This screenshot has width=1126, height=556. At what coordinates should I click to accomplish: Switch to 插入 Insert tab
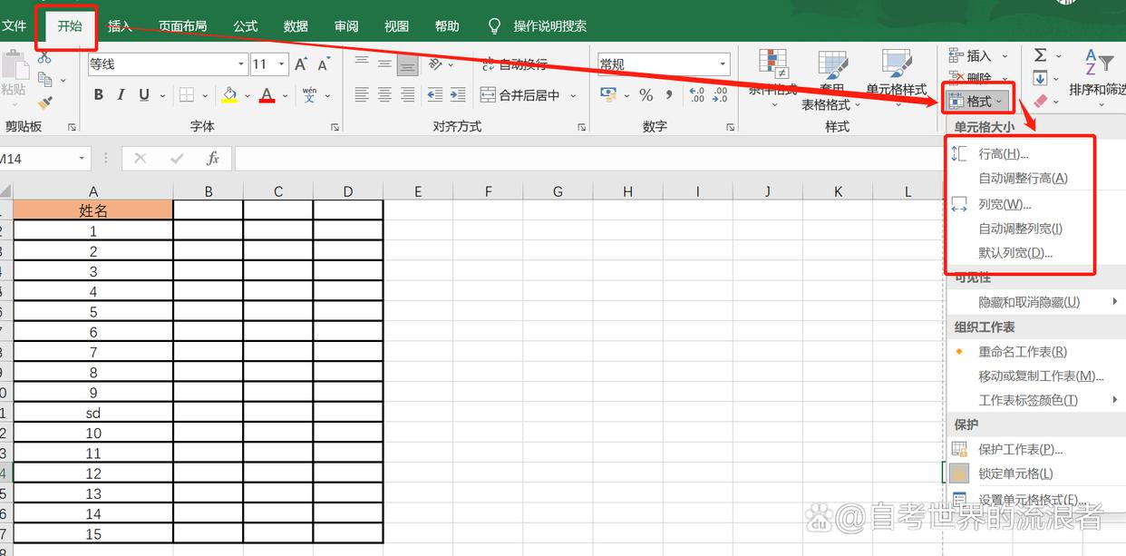point(121,26)
